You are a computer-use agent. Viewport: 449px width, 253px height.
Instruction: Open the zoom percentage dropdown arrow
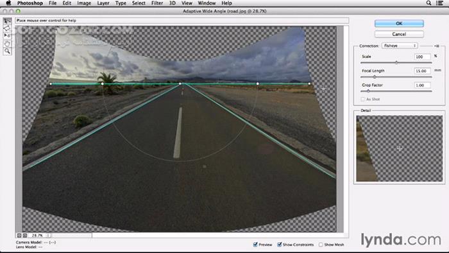click(48, 235)
